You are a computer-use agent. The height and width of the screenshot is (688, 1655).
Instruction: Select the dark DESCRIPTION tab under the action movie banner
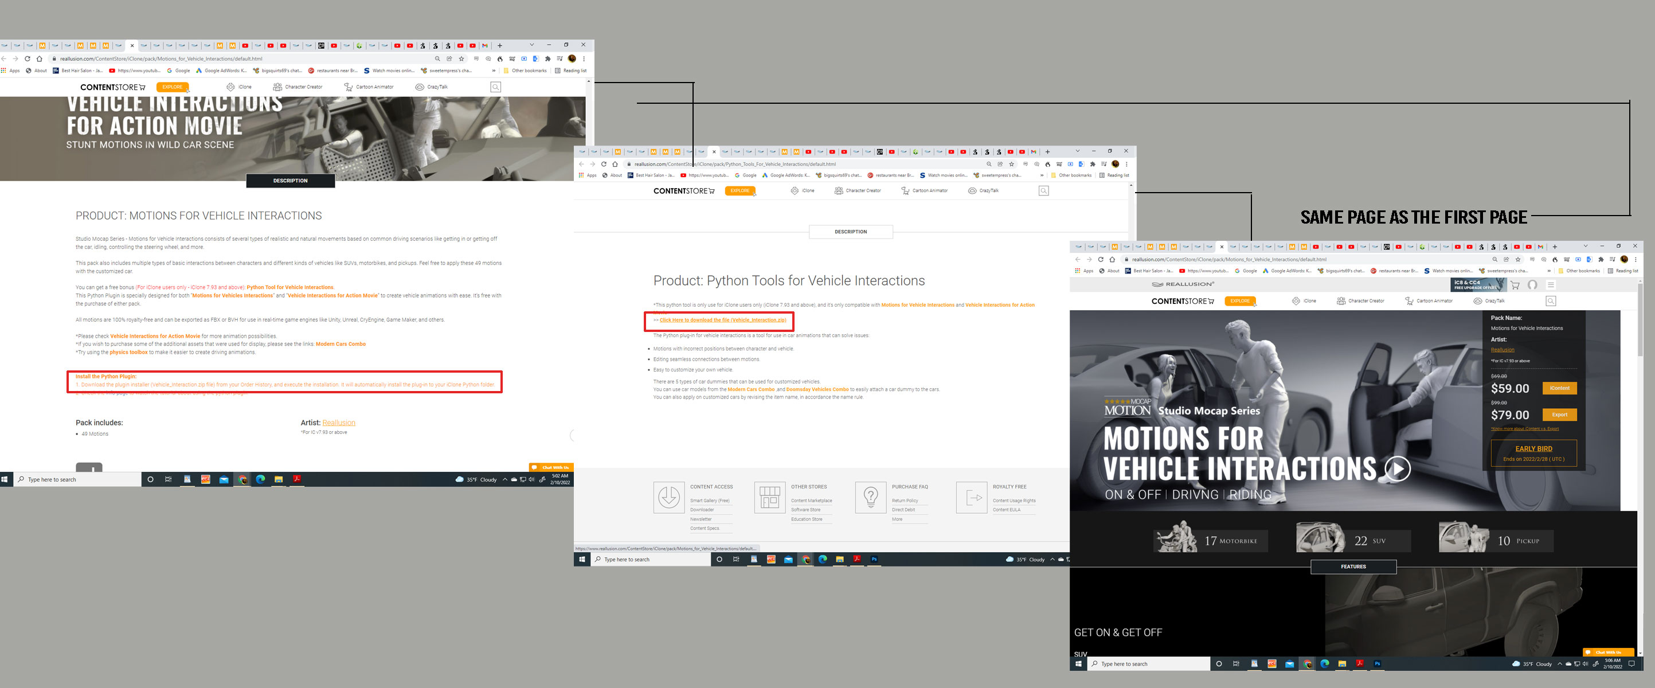(291, 181)
